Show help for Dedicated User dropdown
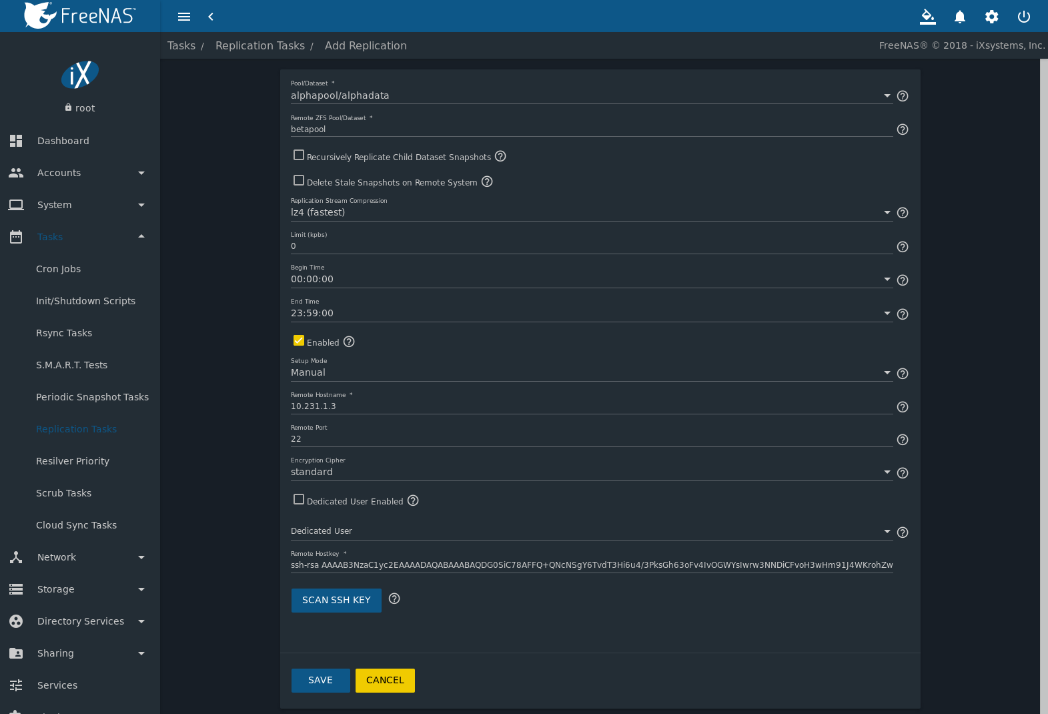The height and width of the screenshot is (714, 1048). tap(903, 532)
